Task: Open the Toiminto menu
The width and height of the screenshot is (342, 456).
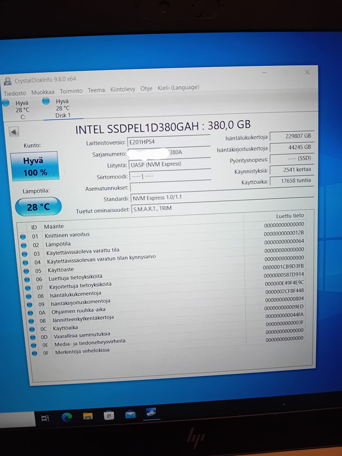Action: tap(71, 91)
